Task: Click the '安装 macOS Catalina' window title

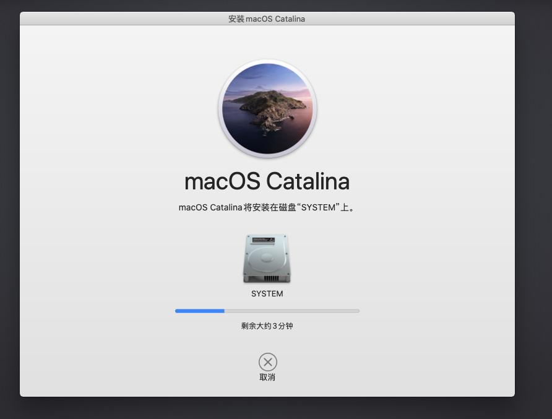Action: [x=267, y=19]
